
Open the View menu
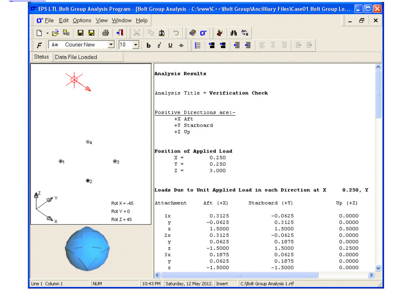(x=102, y=21)
